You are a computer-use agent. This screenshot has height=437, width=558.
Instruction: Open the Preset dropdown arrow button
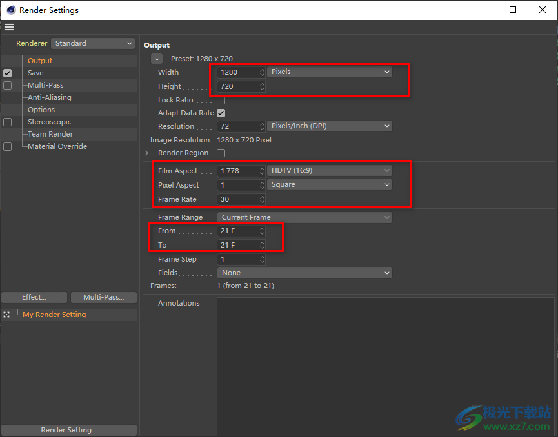(157, 59)
